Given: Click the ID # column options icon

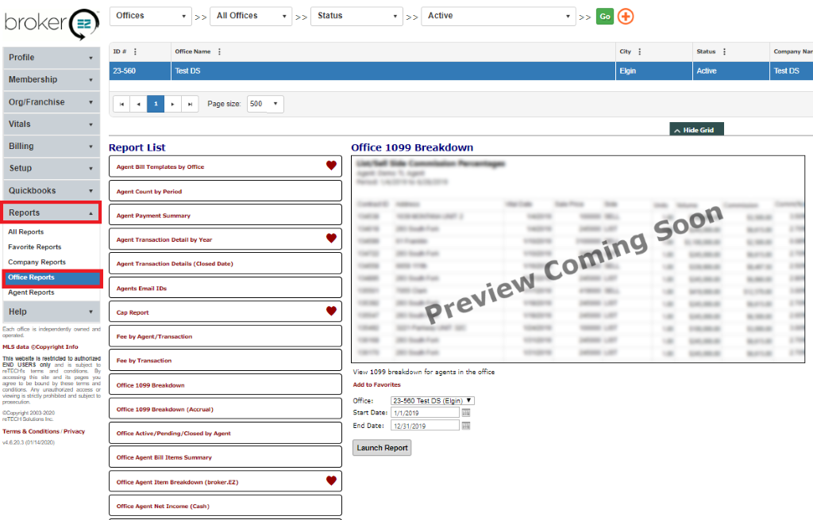Looking at the screenshot, I should click(135, 52).
